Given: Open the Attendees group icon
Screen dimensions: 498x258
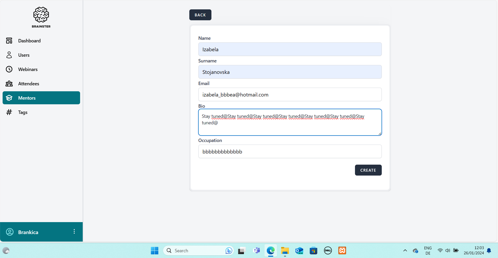Looking at the screenshot, I should (x=9, y=83).
